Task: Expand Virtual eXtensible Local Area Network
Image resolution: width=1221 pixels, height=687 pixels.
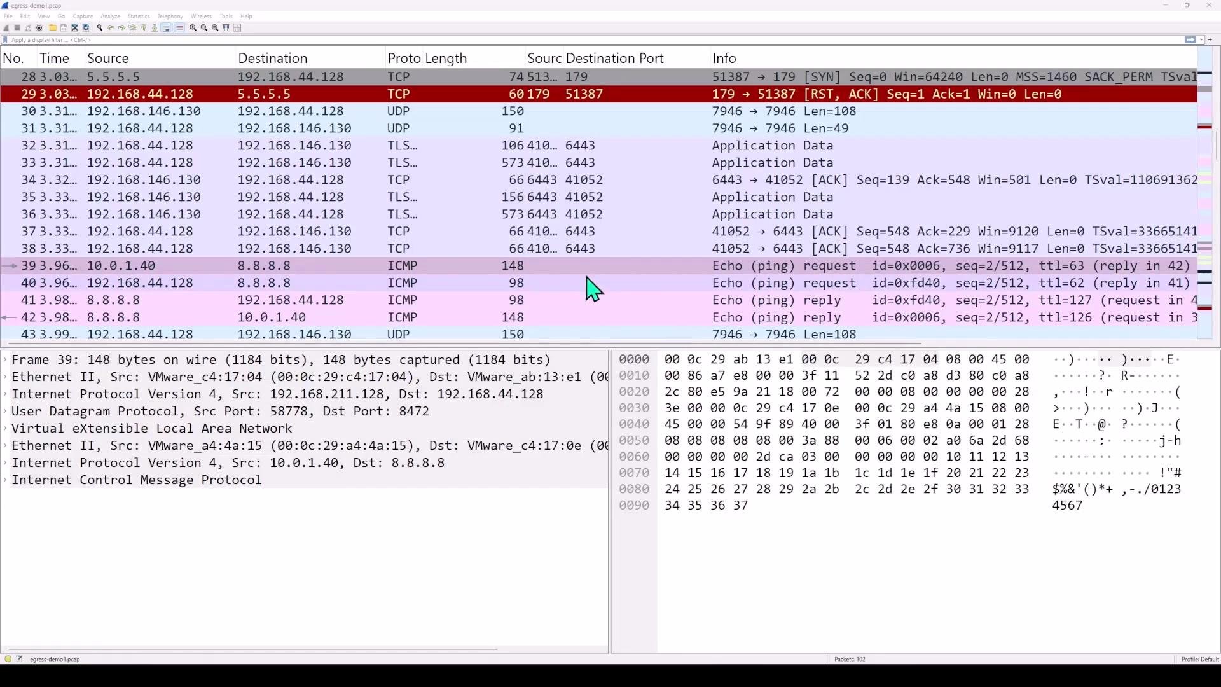Action: pos(6,429)
